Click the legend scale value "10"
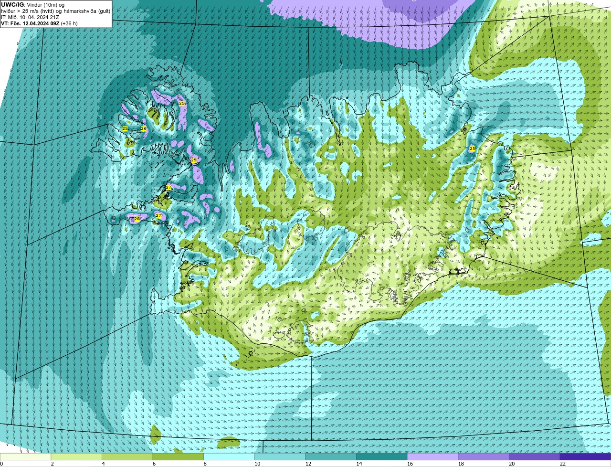This screenshot has height=467, width=611. click(257, 464)
